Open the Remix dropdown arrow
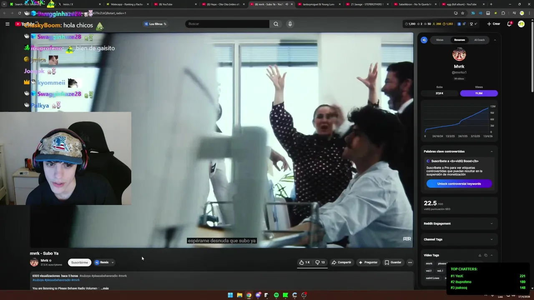Image resolution: width=534 pixels, height=300 pixels. click(112, 262)
